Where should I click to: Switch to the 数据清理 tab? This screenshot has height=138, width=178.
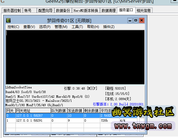click(108, 11)
